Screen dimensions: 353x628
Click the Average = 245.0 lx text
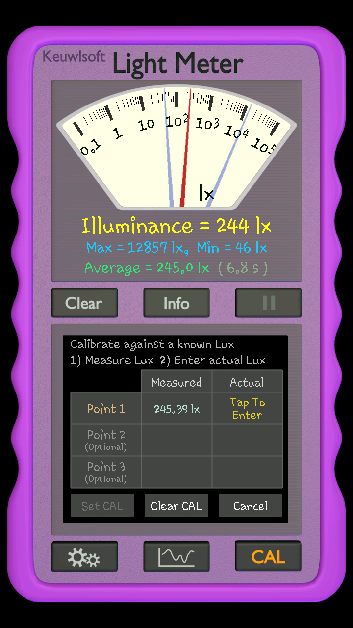point(147,268)
